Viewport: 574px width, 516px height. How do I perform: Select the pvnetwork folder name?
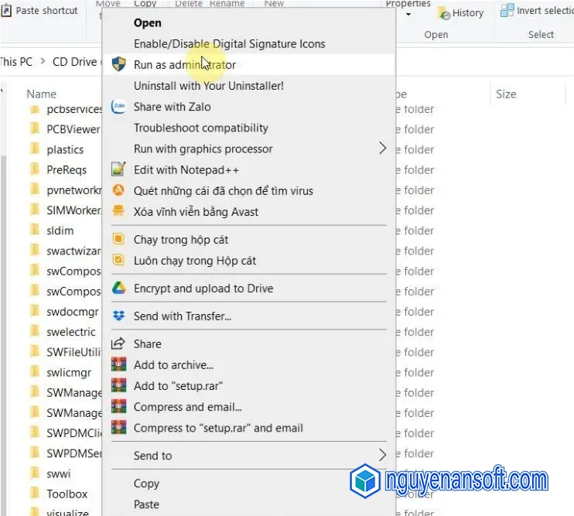coord(74,190)
